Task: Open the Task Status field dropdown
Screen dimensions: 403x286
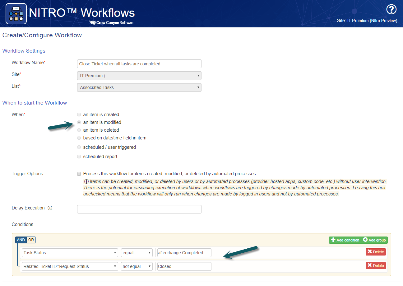Action: (x=70, y=253)
